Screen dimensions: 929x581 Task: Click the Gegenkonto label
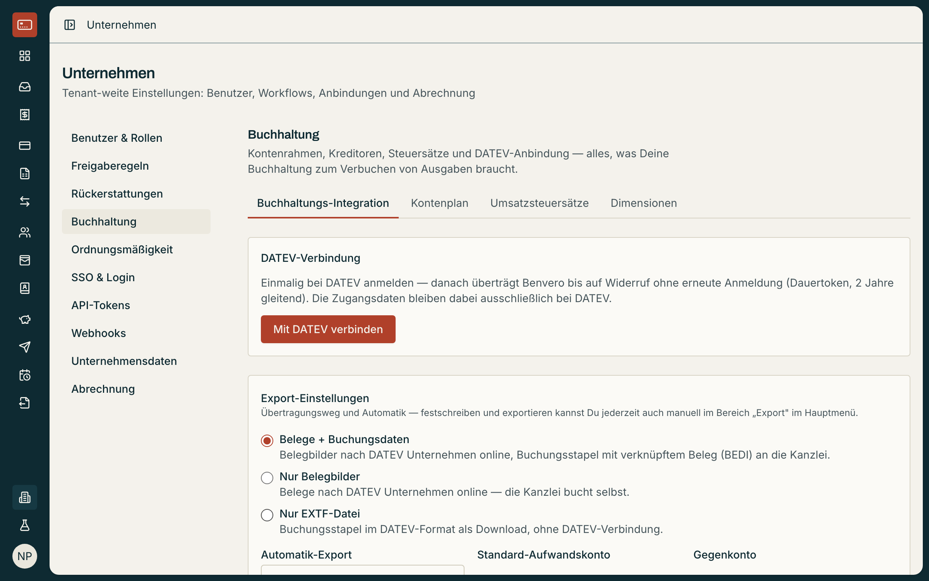pyautogui.click(x=725, y=555)
